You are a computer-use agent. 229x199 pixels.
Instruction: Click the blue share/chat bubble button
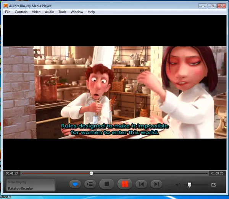[75, 184]
